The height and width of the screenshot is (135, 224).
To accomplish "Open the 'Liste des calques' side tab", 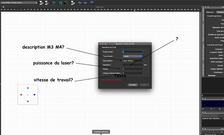I will 203,14.
